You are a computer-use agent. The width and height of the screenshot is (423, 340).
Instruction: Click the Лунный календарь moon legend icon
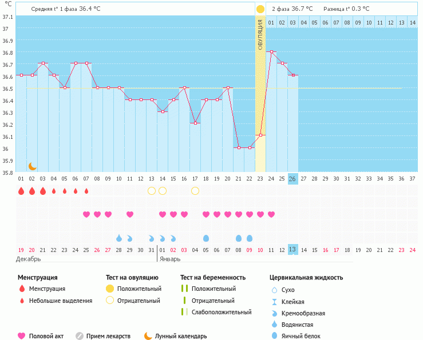coord(148,336)
